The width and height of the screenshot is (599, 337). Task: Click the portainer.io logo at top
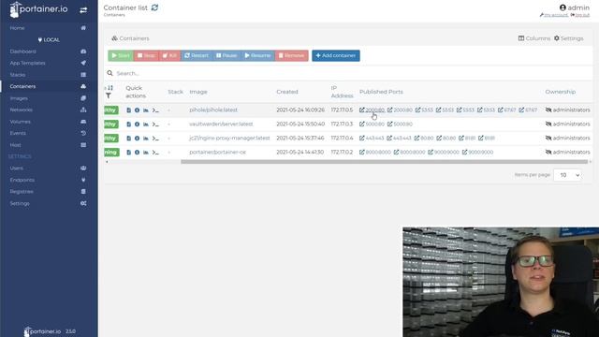(38, 9)
